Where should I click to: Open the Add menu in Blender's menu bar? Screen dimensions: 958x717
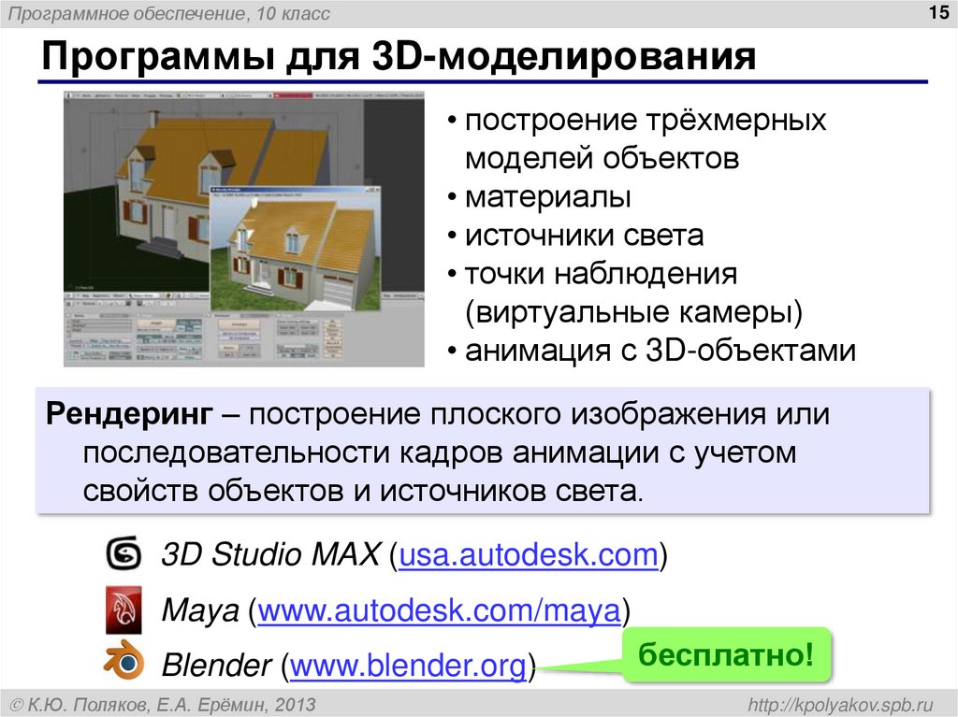tap(99, 95)
